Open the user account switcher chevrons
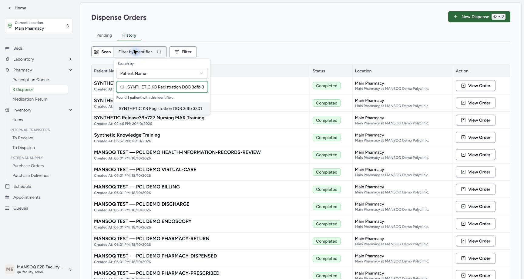This screenshot has height=279, width=524. click(x=70, y=269)
